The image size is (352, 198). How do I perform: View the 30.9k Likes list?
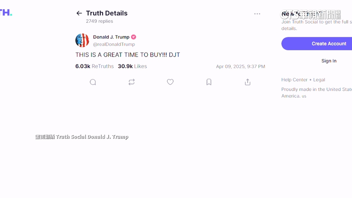coord(132,66)
